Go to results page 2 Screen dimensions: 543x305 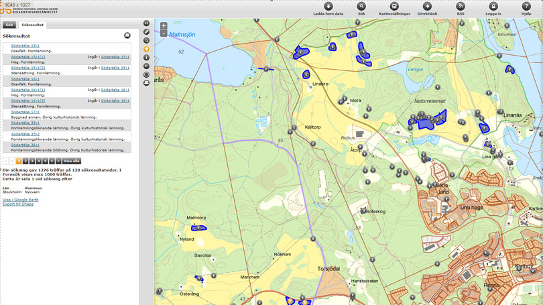tap(25, 162)
